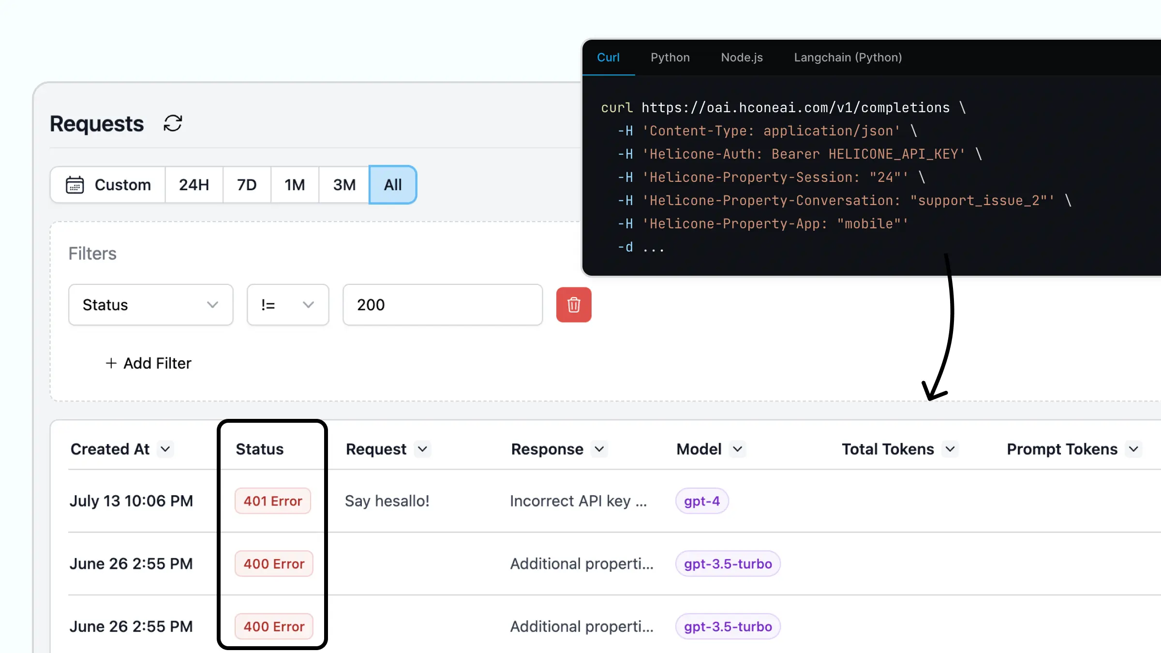Click the gpt-4 model badge

pyautogui.click(x=702, y=501)
